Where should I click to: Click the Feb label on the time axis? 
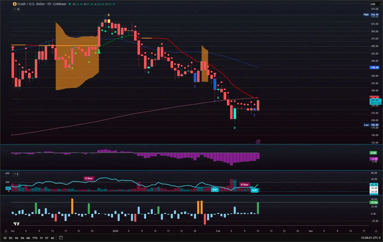(x=219, y=230)
